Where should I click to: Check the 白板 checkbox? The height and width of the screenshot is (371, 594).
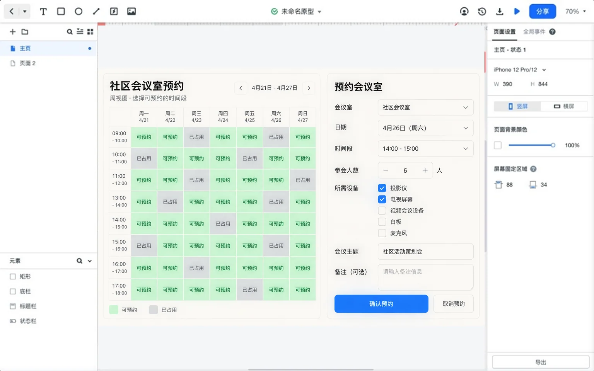[382, 222]
